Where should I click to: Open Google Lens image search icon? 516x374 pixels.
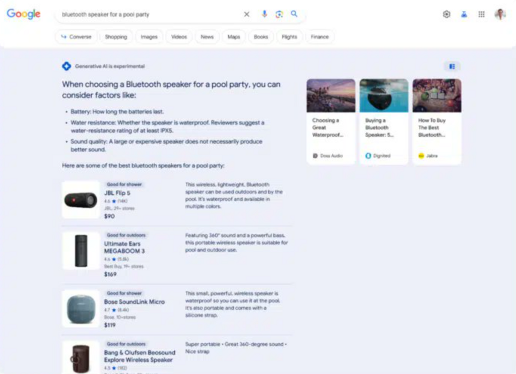[x=279, y=14]
